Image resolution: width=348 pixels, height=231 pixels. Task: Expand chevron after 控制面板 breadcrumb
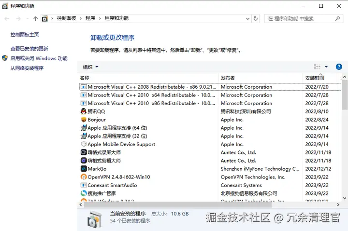81,18
